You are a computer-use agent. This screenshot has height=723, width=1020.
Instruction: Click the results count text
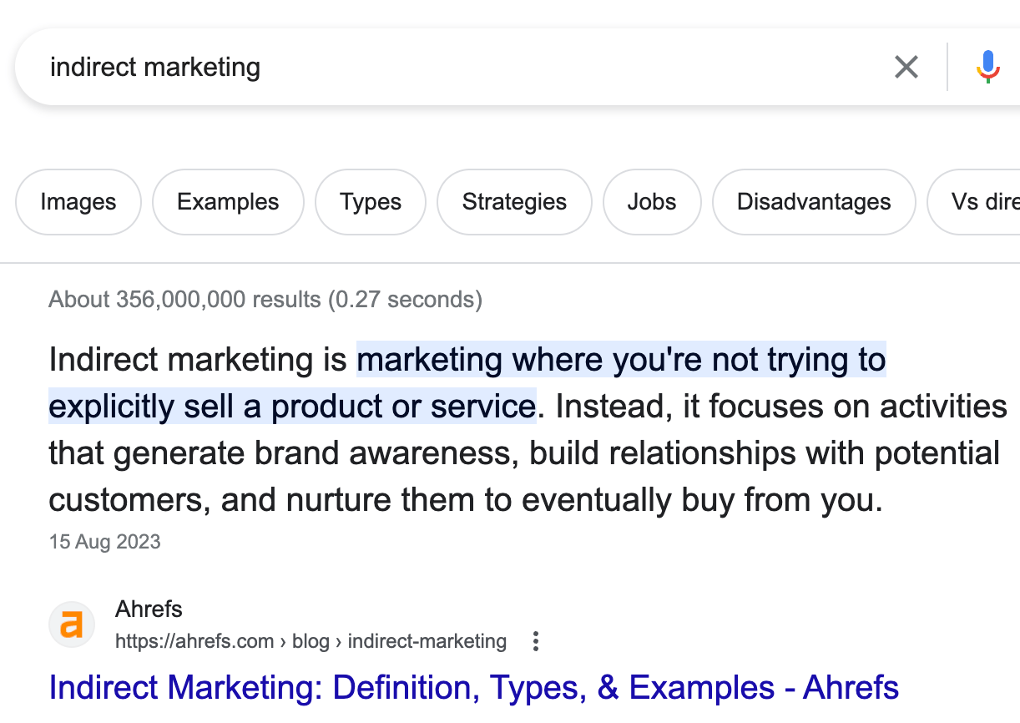point(265,299)
